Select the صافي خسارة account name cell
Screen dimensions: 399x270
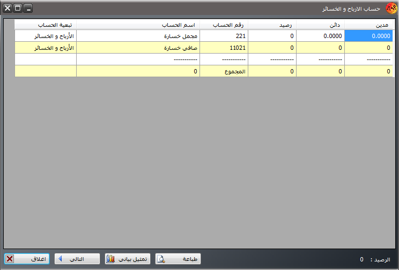click(138, 47)
